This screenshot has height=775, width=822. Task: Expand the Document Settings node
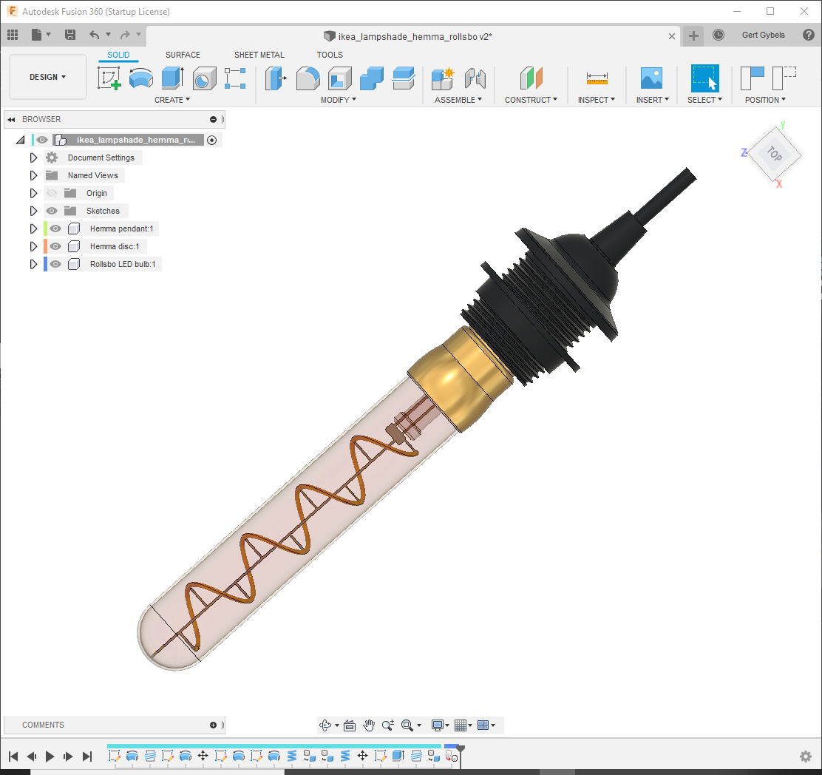pos(33,158)
